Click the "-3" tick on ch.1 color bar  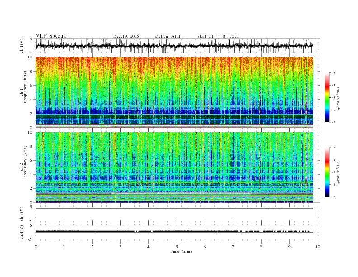point(334,73)
